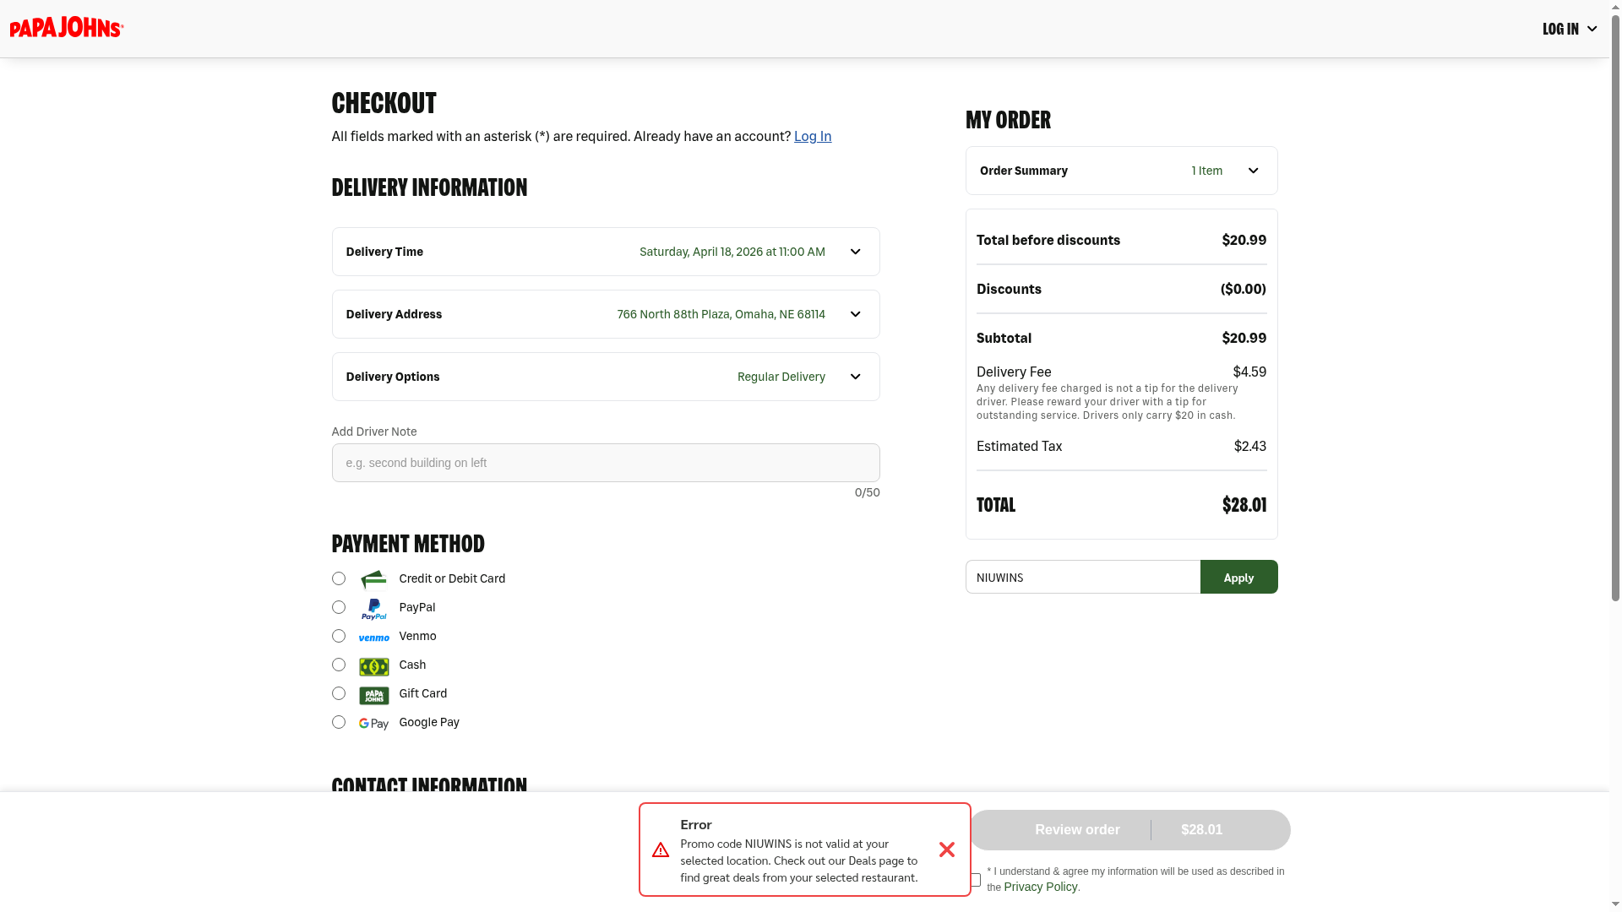Click the Regular Delivery option text
1622x912 pixels.
tap(781, 377)
